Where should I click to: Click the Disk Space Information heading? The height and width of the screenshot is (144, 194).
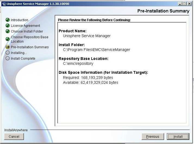click(x=103, y=72)
